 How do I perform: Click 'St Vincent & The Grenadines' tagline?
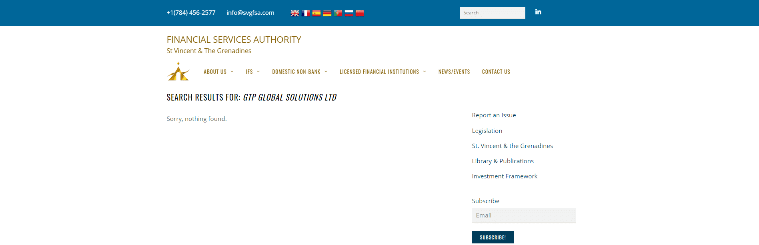click(209, 51)
